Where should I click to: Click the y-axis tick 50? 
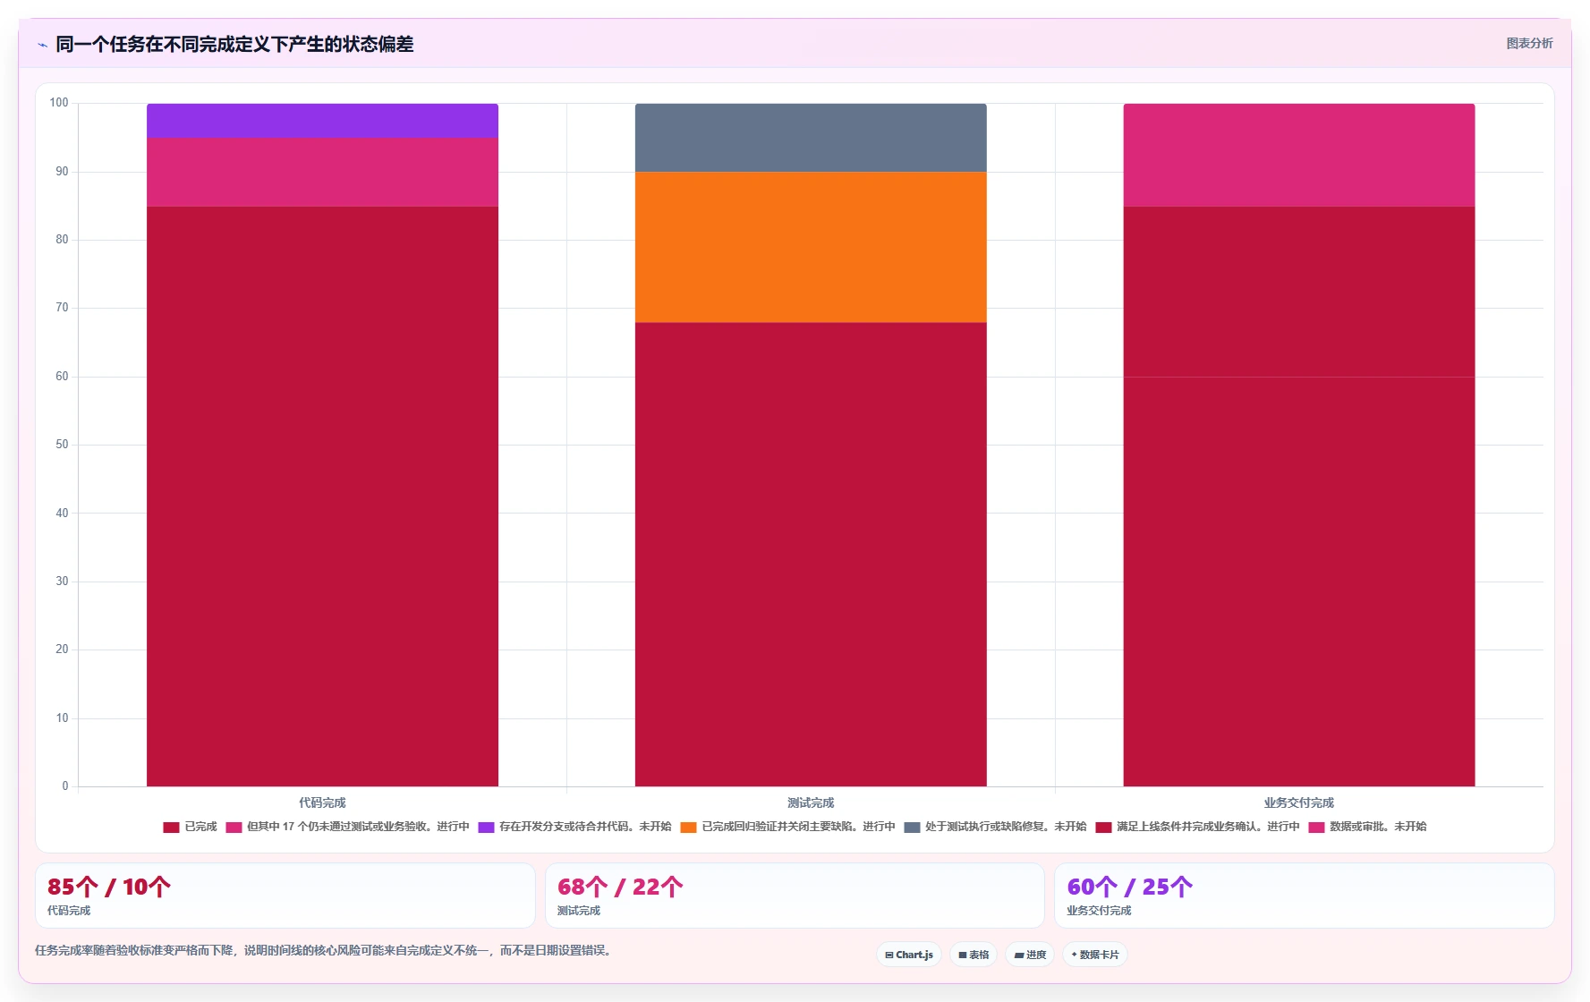[62, 445]
